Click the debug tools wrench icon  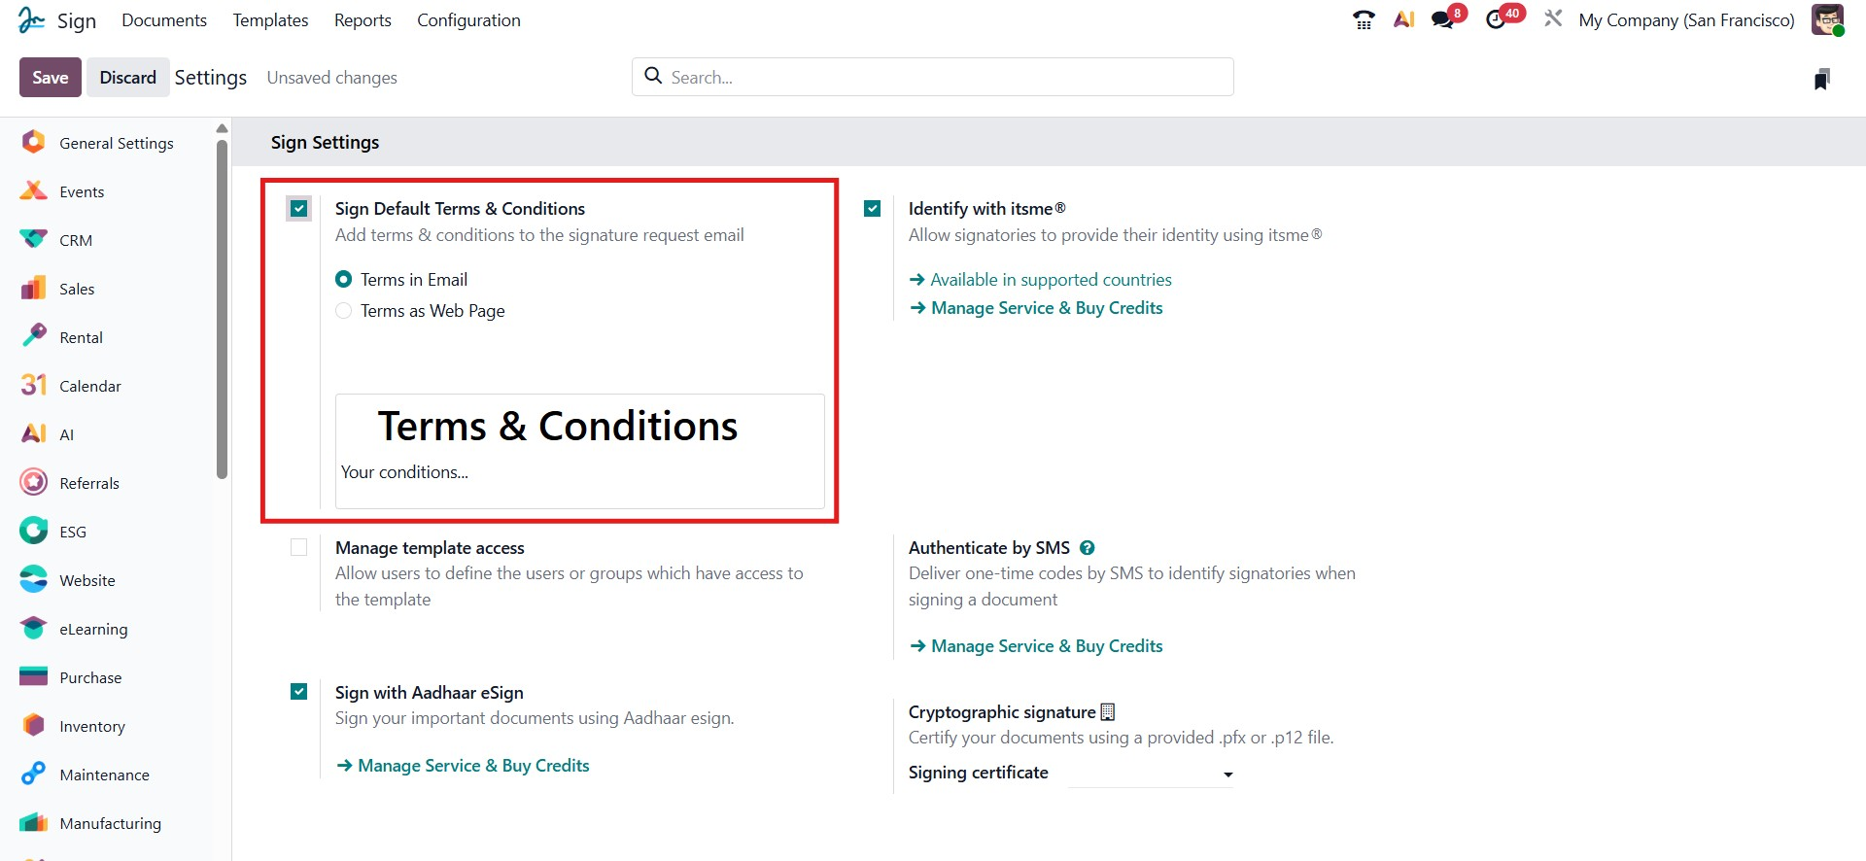(x=1553, y=19)
